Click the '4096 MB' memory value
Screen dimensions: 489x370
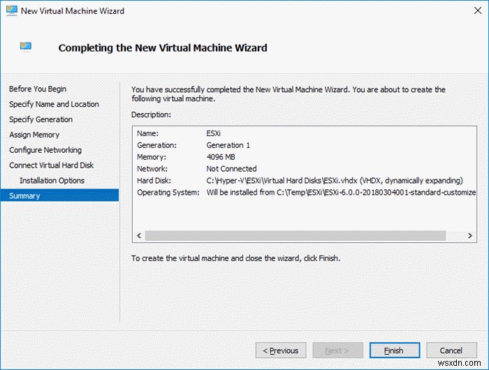221,157
